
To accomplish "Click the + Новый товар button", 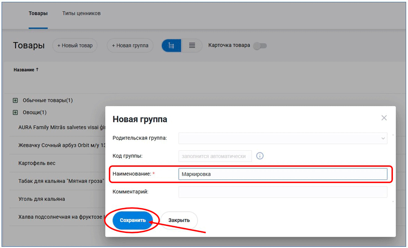I will tap(75, 46).
